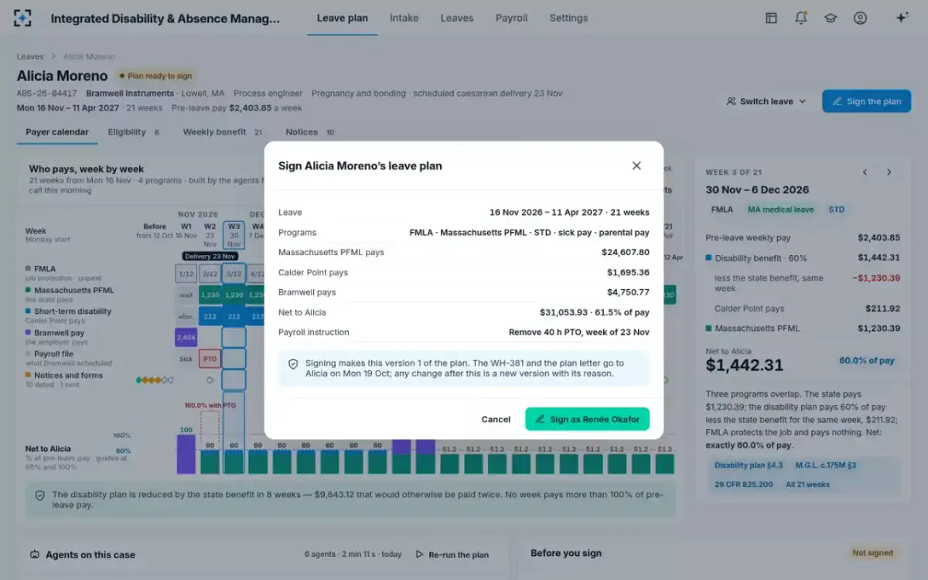The image size is (928, 580).
Task: Select the Payer calendar tab
Action: point(57,132)
